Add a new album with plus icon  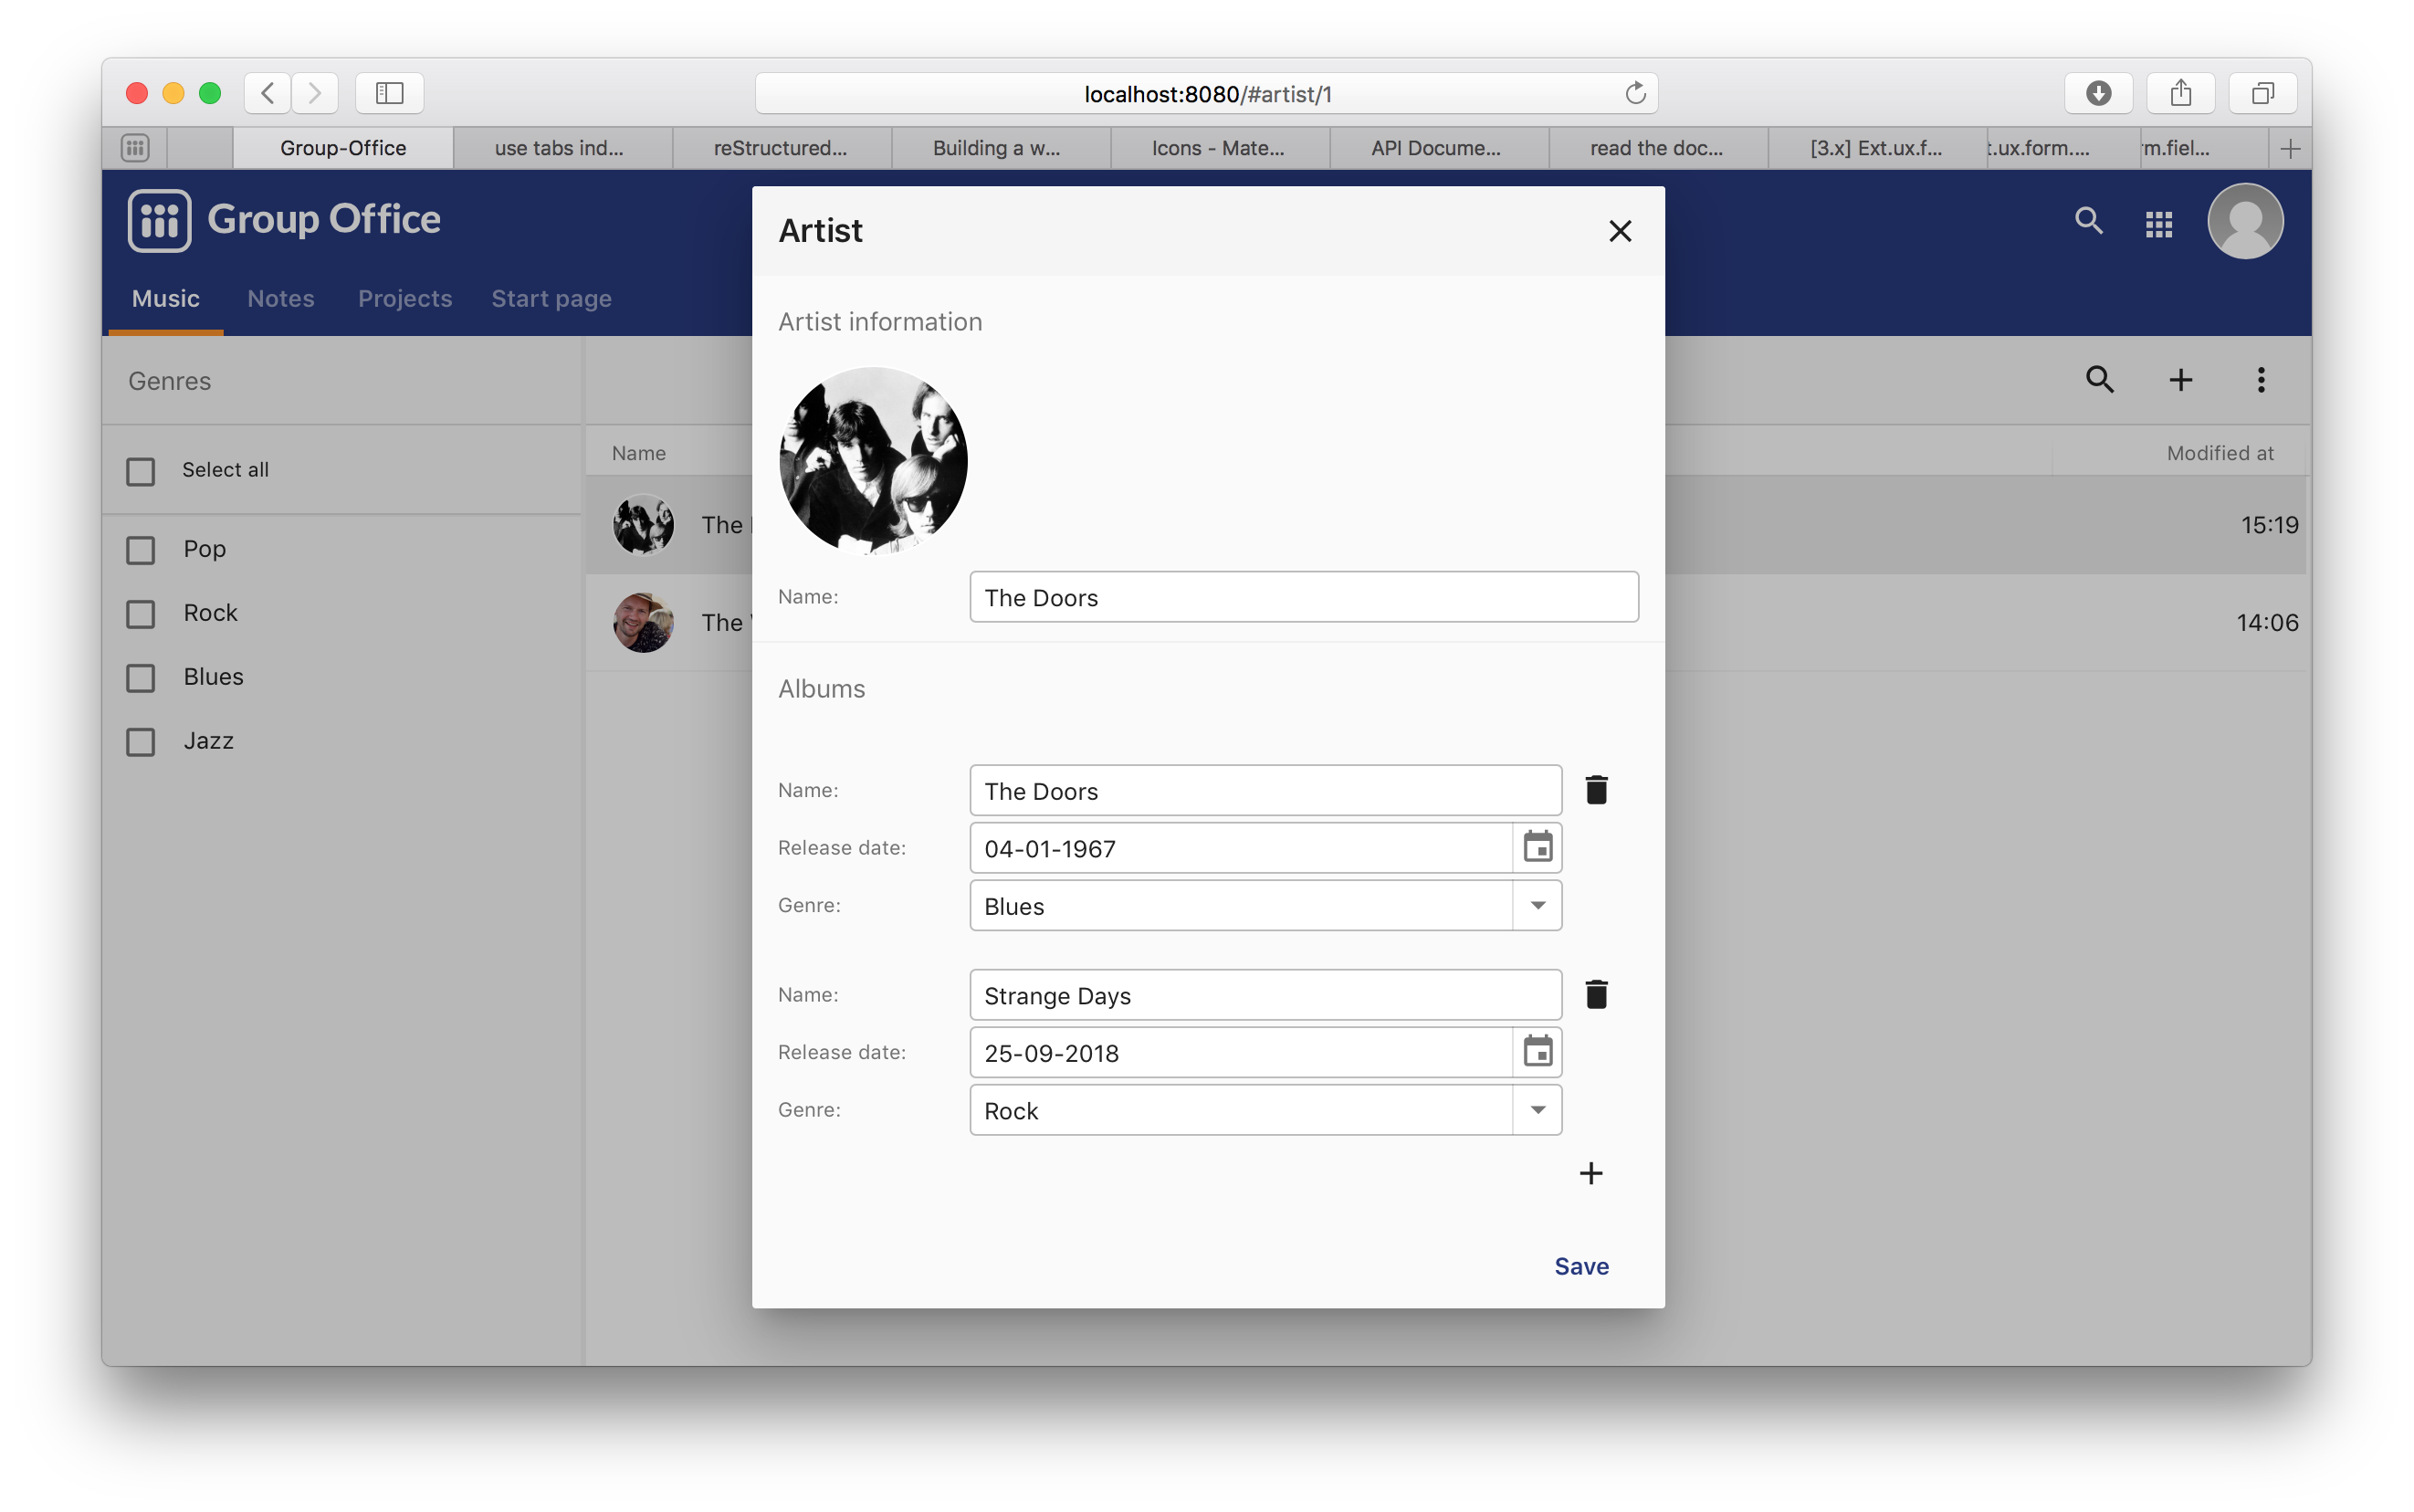click(1590, 1173)
